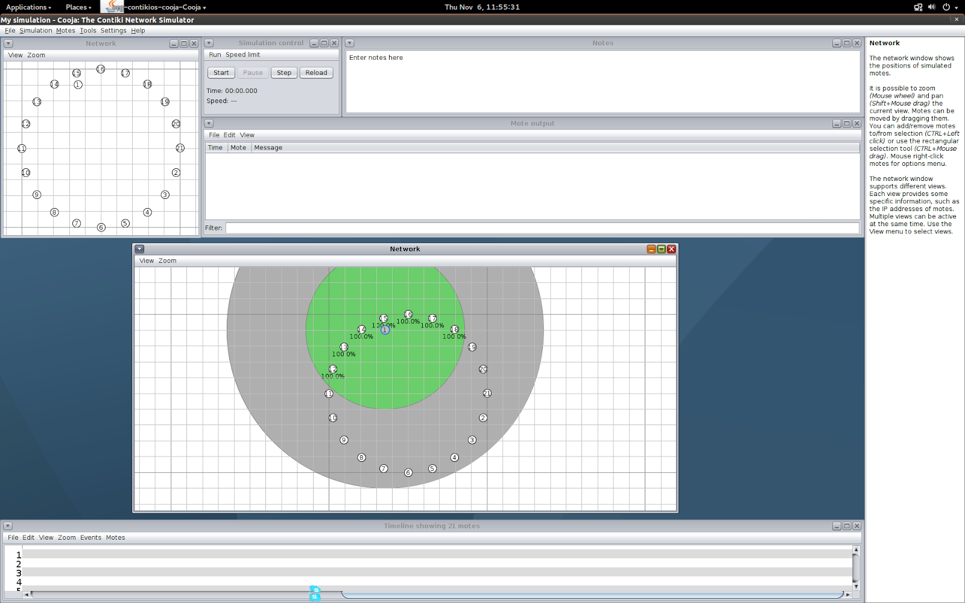Screen dimensions: 965x603
Task: Select mote 2 in the large Network window
Action: coord(483,418)
